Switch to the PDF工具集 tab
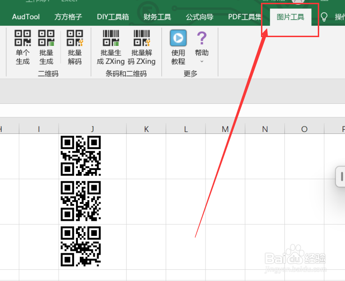 coord(245,17)
